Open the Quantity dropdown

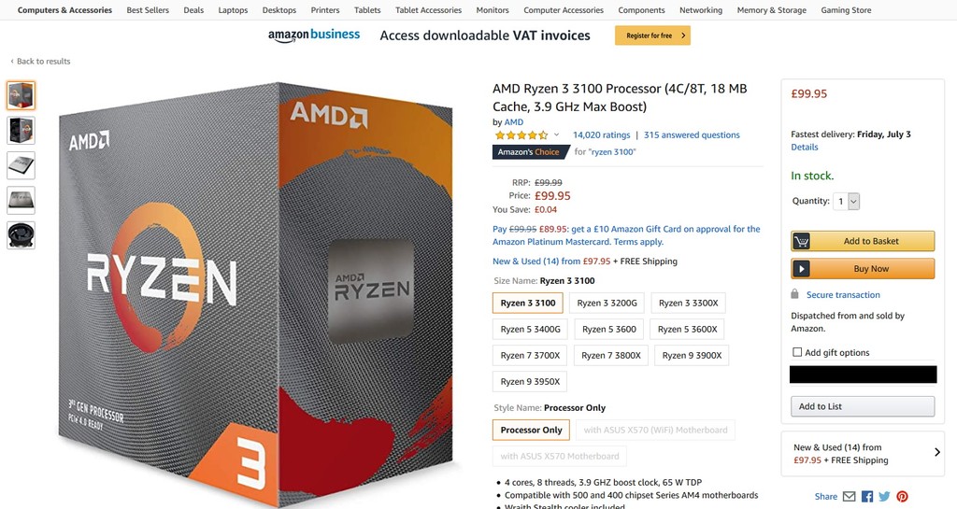point(848,201)
